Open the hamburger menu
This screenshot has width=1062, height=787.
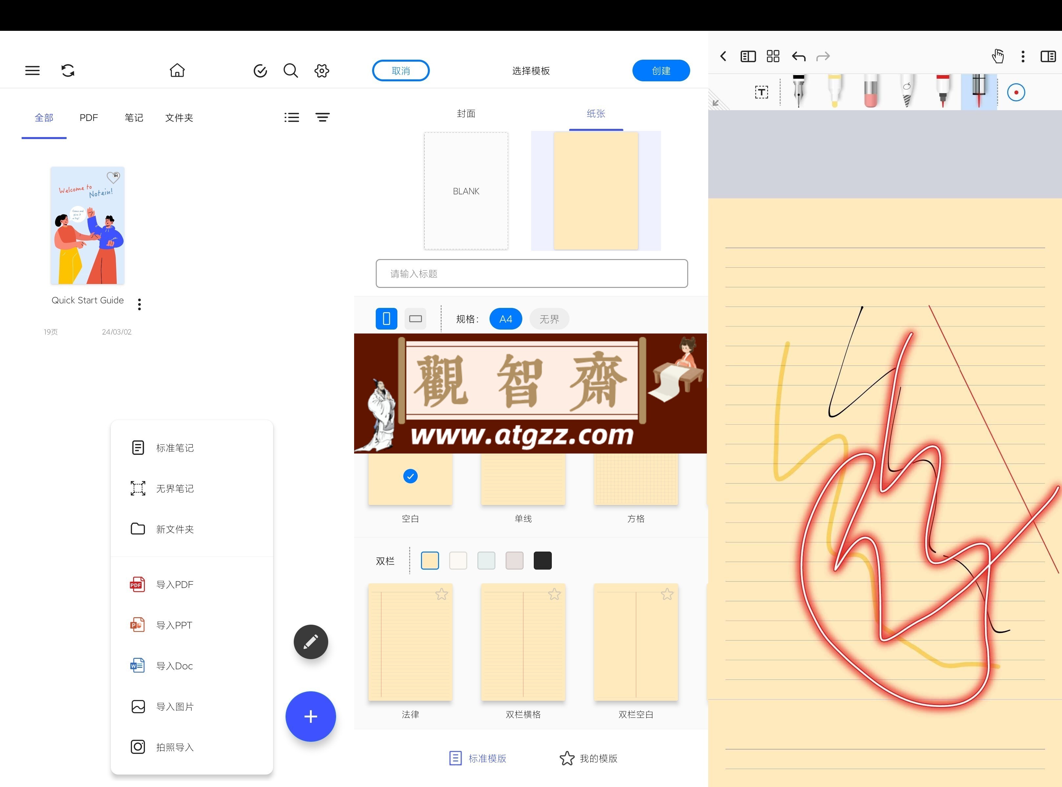32,71
